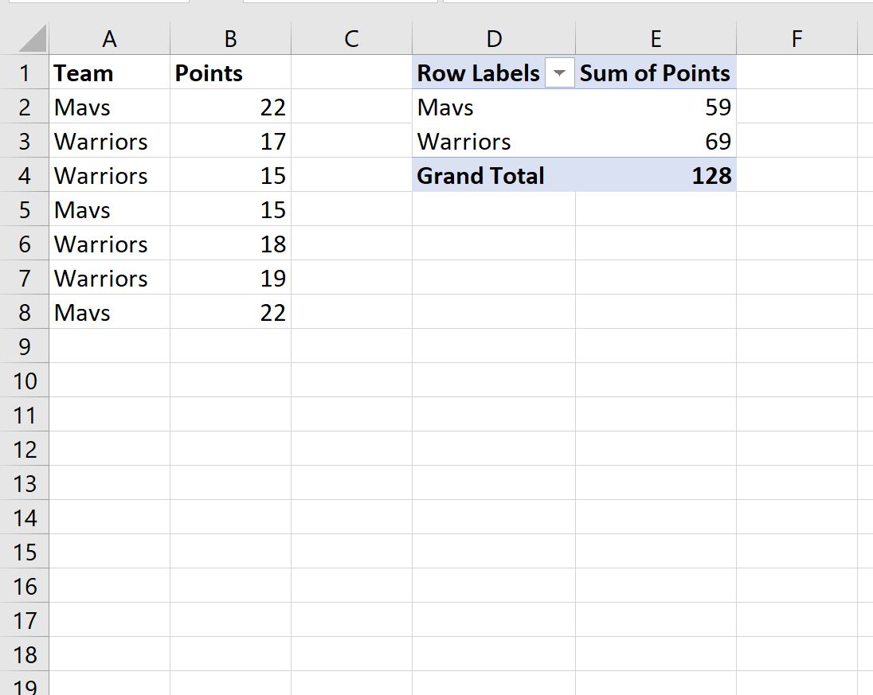Select column A header
This screenshot has width=873, height=695.
[x=109, y=38]
